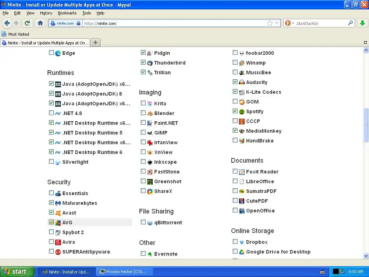The image size is (369, 277).
Task: Open the Bookmarks menu
Action: 67,13
